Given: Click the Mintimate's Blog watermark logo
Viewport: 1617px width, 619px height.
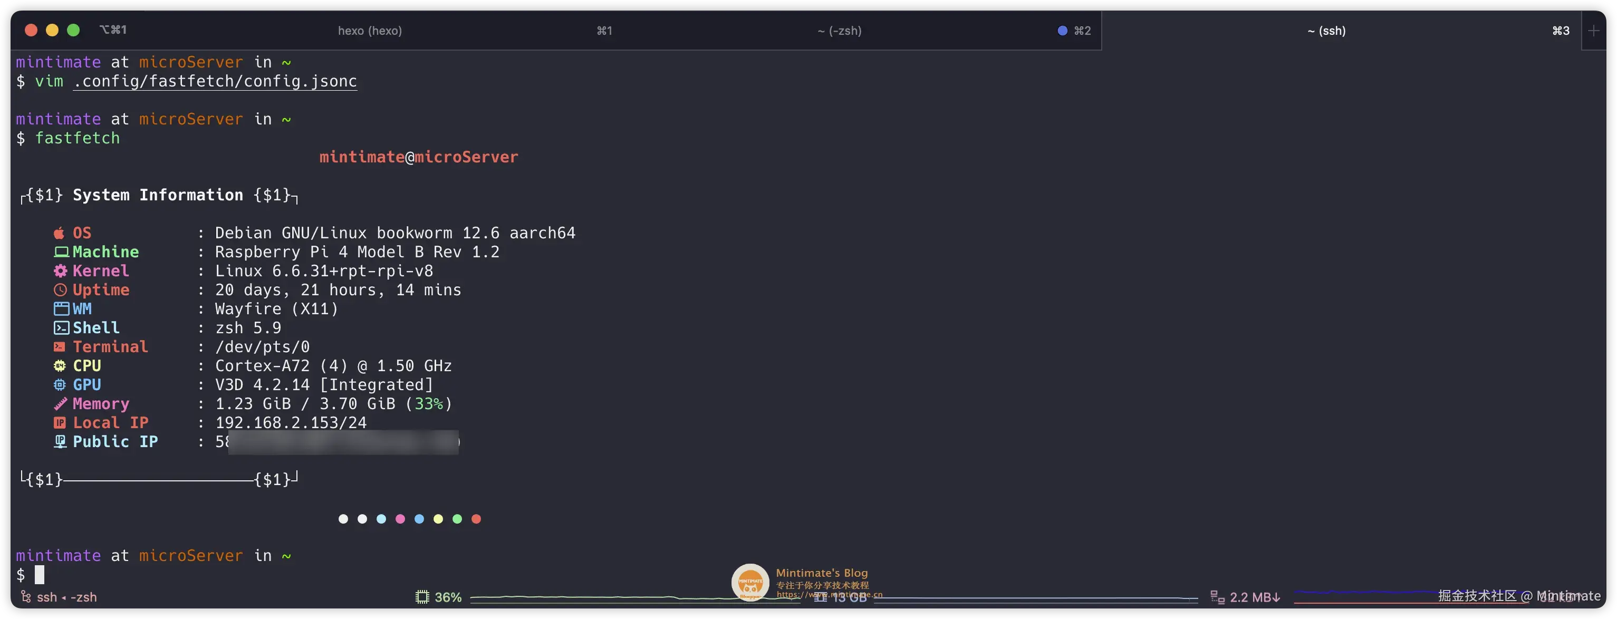Looking at the screenshot, I should point(750,582).
